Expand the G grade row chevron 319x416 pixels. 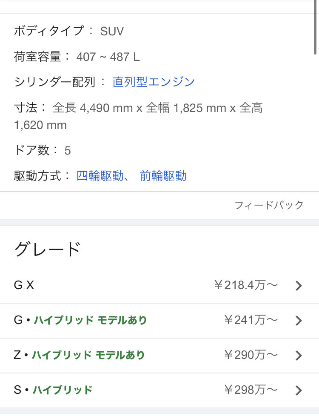tap(299, 321)
